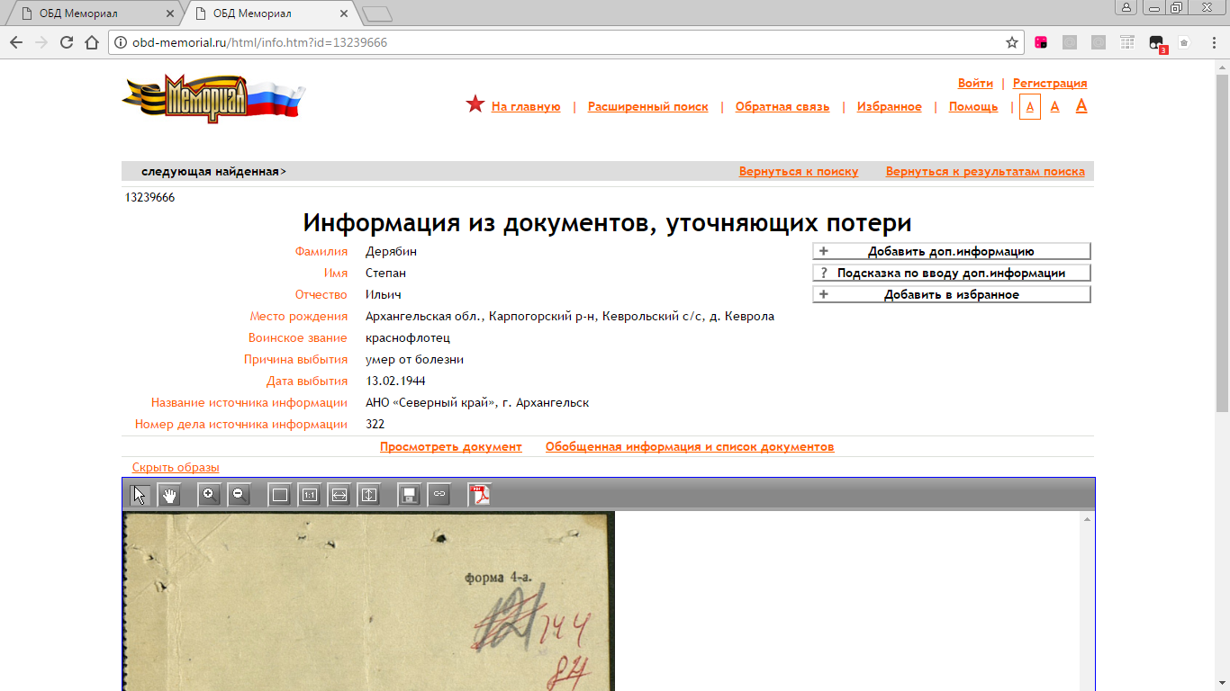
Task: Click Добавить в избранное
Action: coord(951,294)
